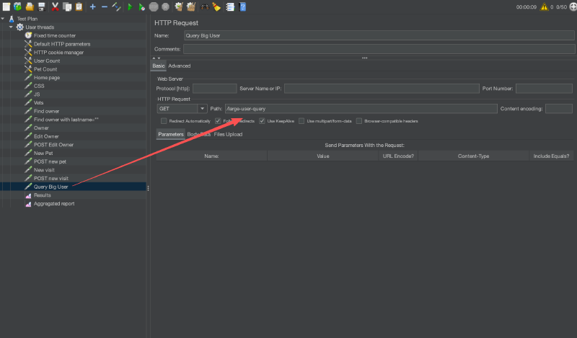Image resolution: width=577 pixels, height=338 pixels.
Task: Click the plus Expand All icon
Action: [x=92, y=6]
